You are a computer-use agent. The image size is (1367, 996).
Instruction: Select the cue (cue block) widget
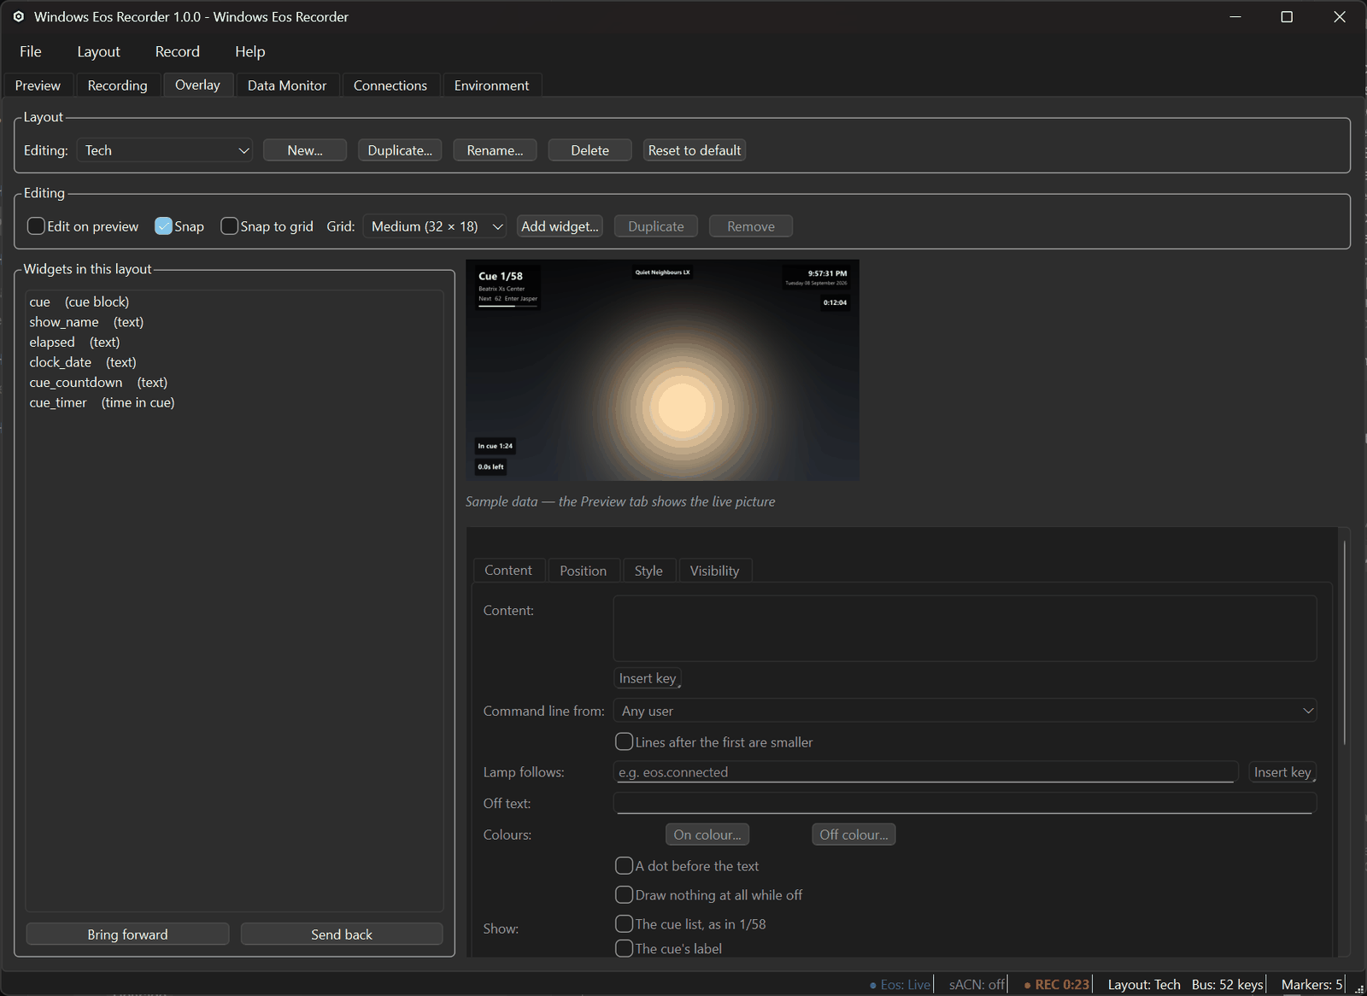coord(234,302)
